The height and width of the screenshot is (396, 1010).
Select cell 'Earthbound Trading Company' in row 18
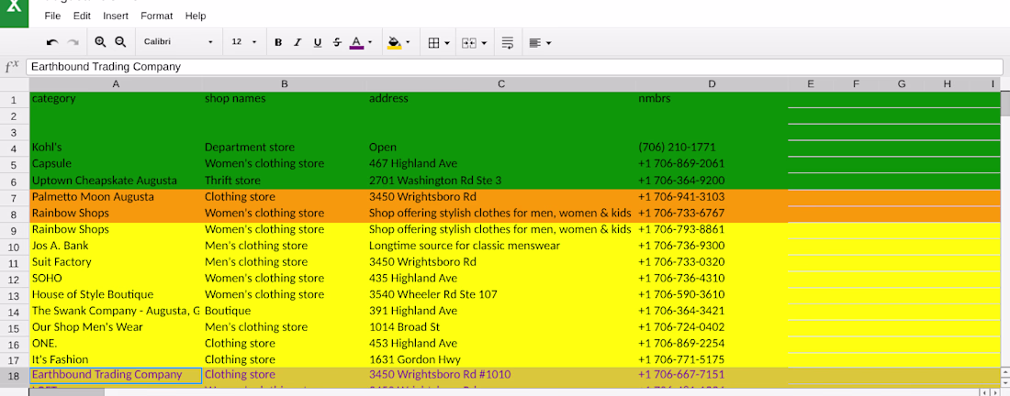[116, 376]
